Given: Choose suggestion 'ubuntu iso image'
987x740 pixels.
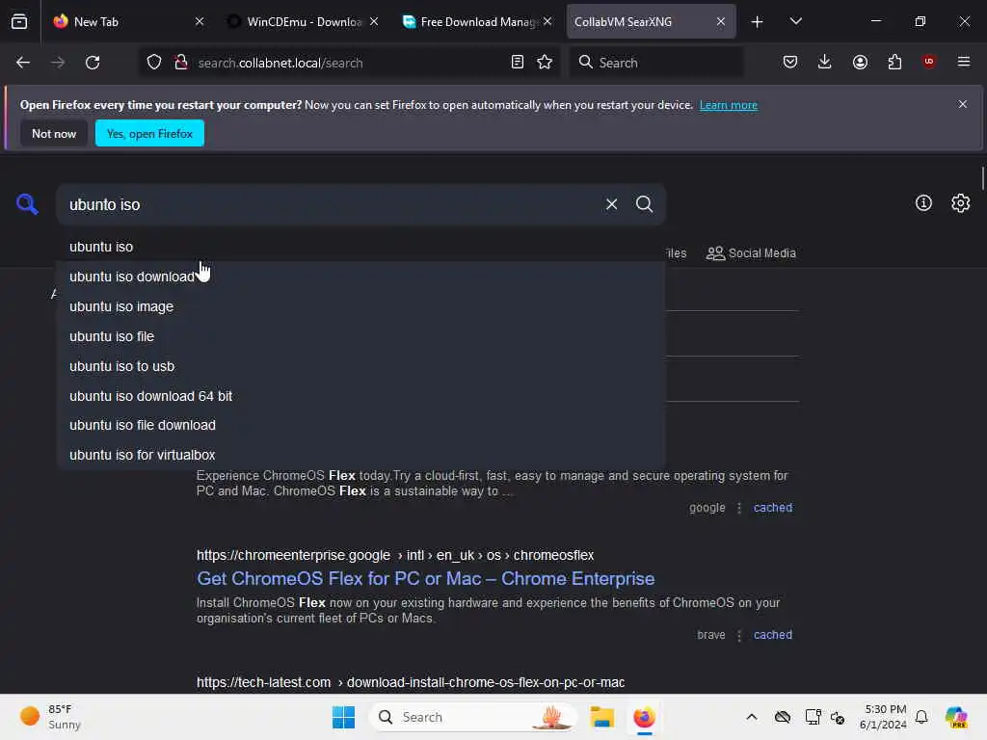Looking at the screenshot, I should pyautogui.click(x=361, y=306).
